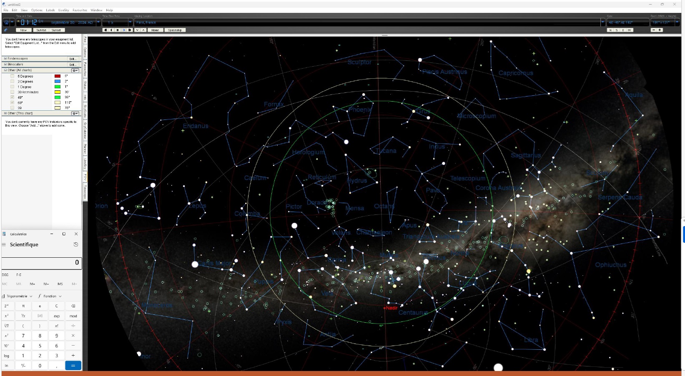The height and width of the screenshot is (376, 685).
Task: Click yellow color swatch for 30 Arcminutes
Action: [x=58, y=92]
